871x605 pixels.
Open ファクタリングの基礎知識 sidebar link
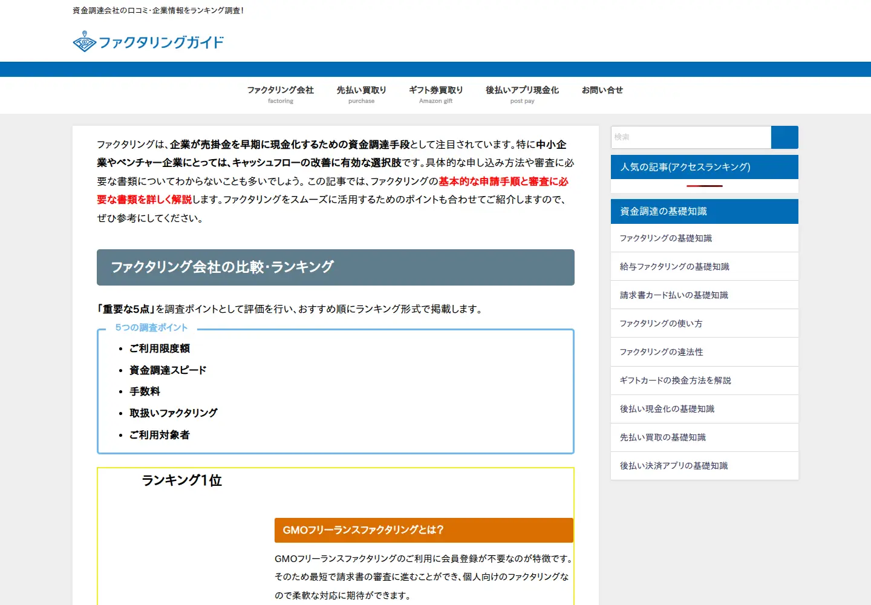(705, 238)
